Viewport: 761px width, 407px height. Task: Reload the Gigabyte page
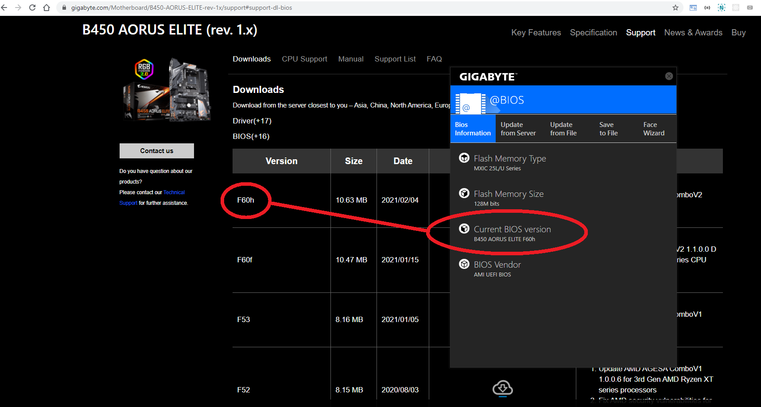(32, 8)
